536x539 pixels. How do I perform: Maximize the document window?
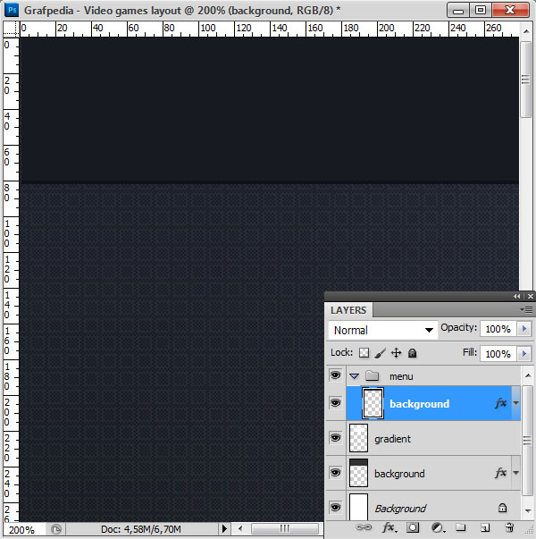481,10
